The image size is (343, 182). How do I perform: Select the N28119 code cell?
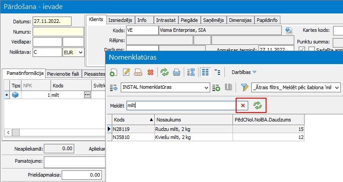[133, 129]
